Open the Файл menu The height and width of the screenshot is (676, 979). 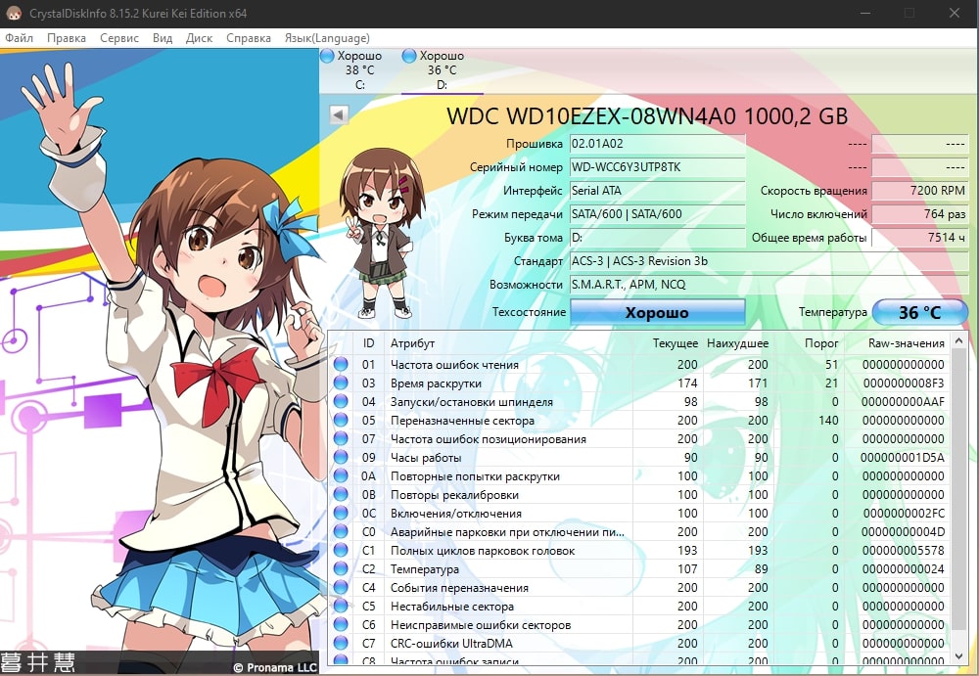[19, 38]
